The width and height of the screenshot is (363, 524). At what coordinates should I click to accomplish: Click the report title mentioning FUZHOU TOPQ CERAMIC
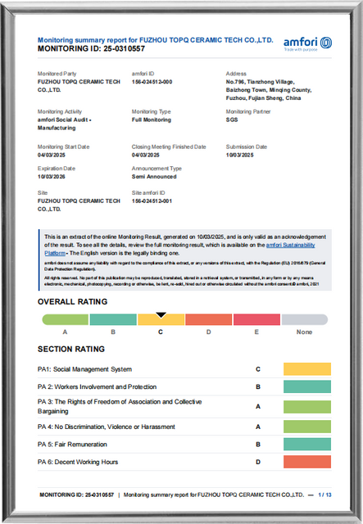155,40
